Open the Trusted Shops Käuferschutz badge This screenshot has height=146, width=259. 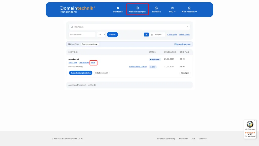(x=250, y=129)
